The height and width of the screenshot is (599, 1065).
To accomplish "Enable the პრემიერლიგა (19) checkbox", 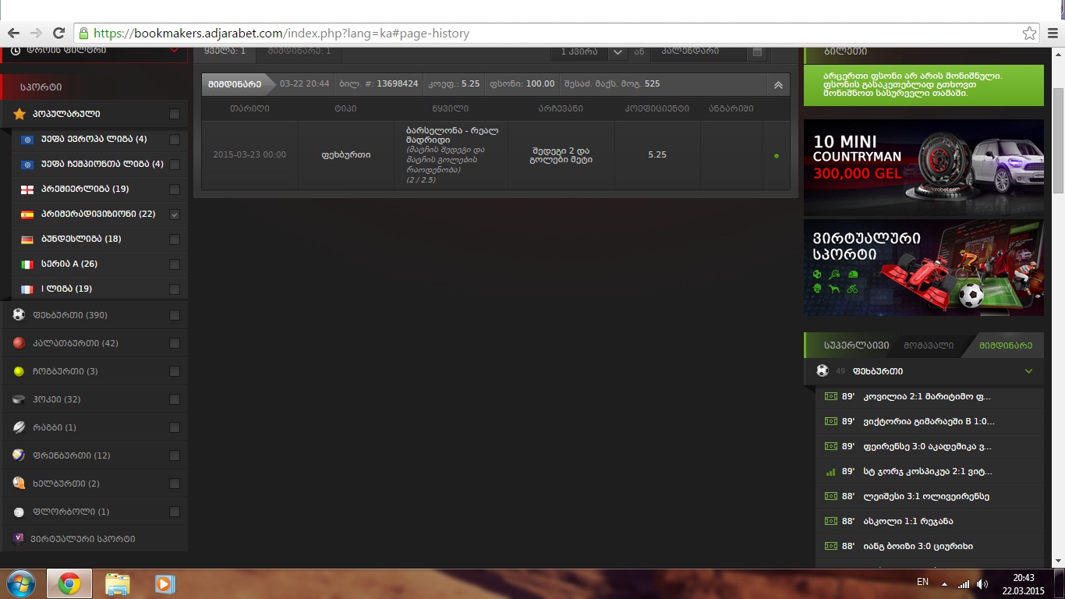I will click(175, 190).
